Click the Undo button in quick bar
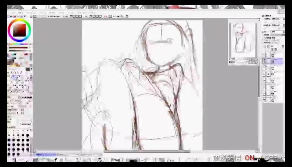Image resolution: width=292 pixels, height=167 pixels. [x=35, y=17]
